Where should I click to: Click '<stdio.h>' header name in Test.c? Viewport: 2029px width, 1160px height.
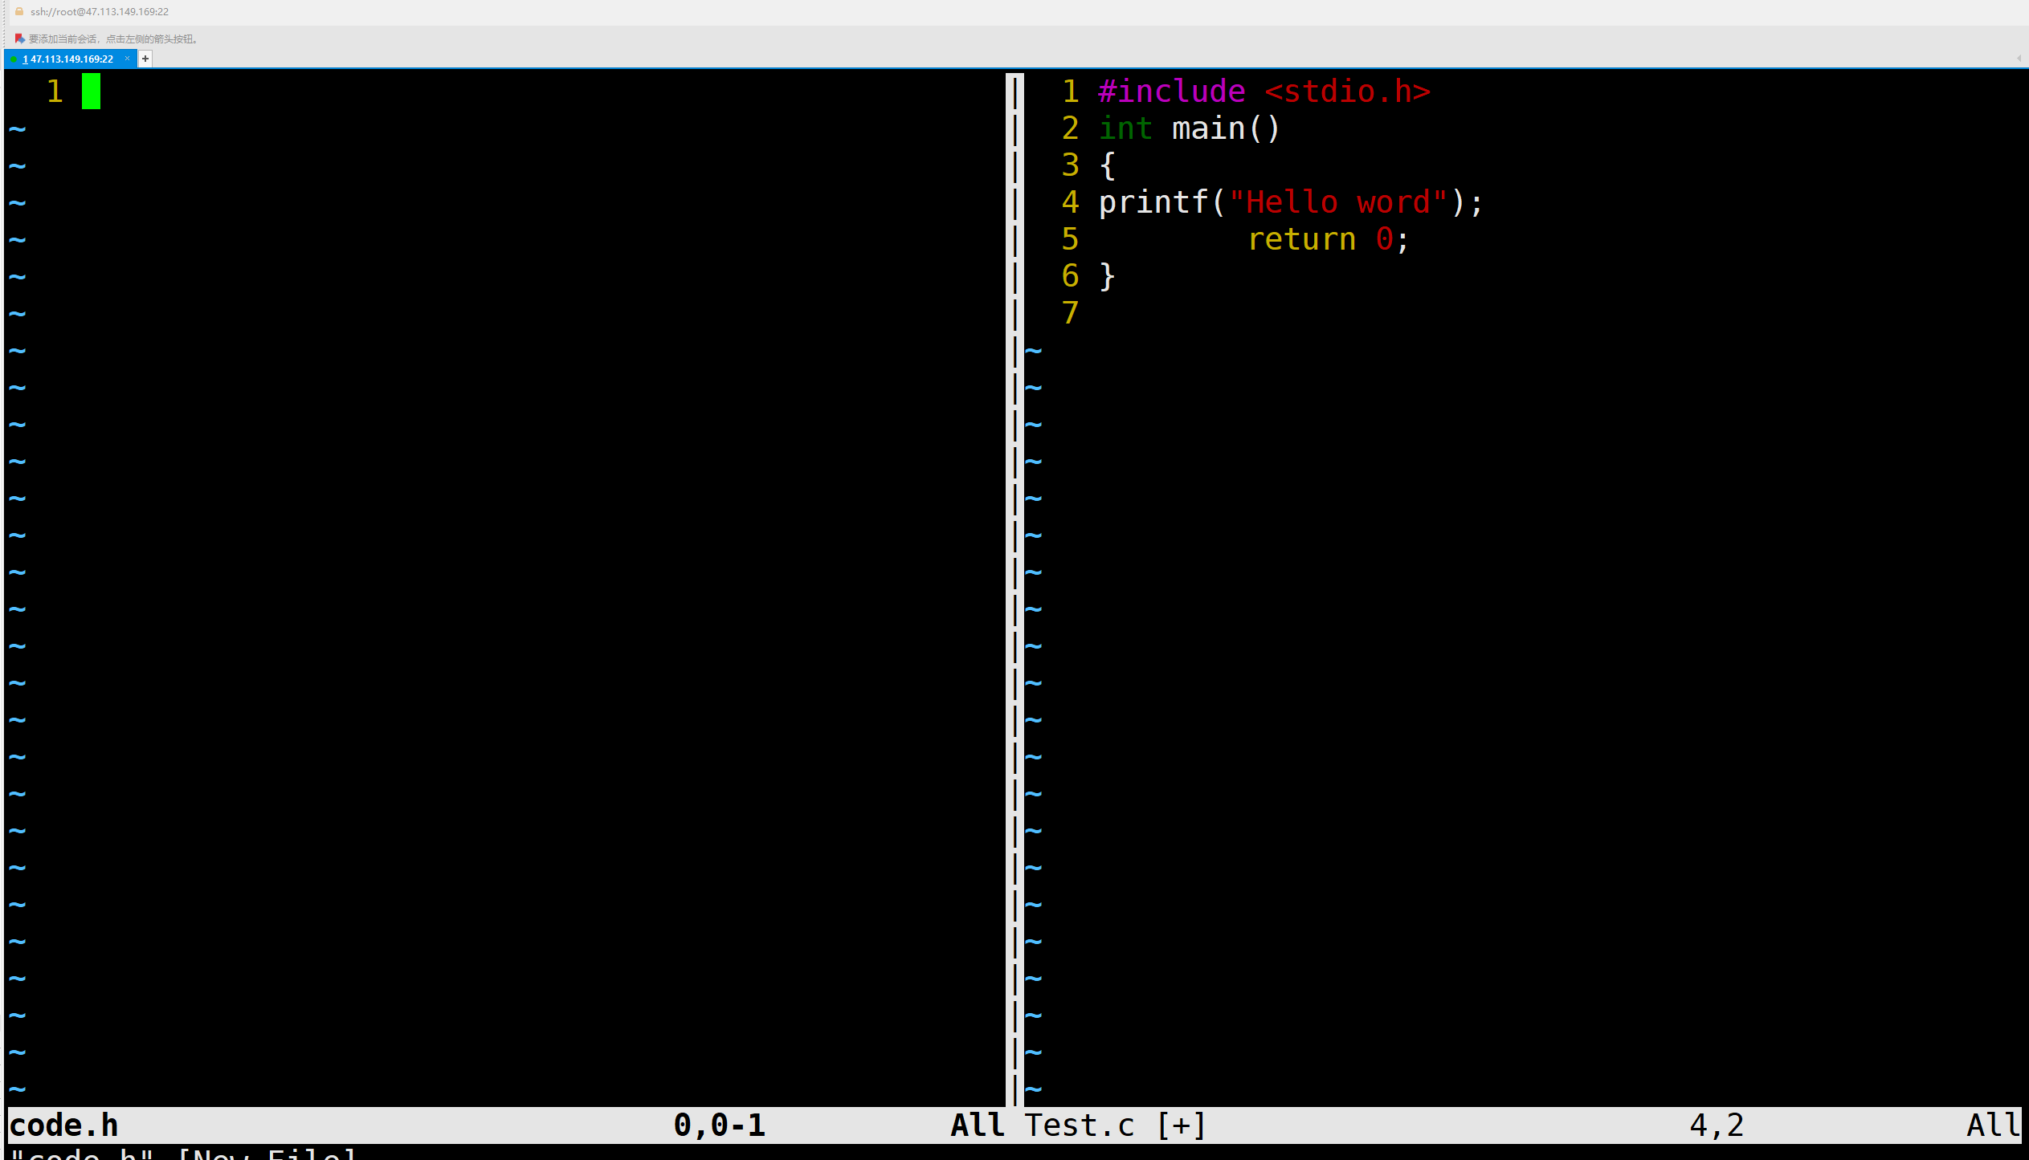(x=1347, y=92)
